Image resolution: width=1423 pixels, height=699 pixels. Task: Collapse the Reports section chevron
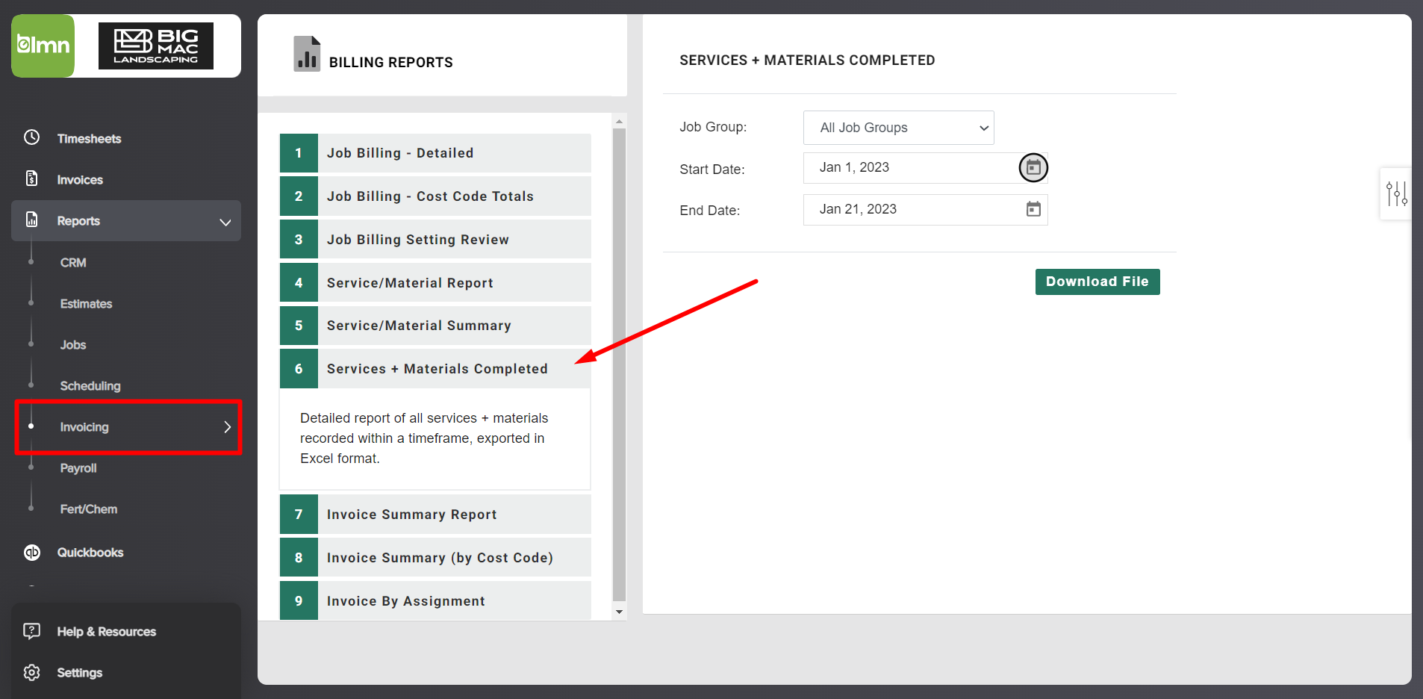click(x=225, y=221)
